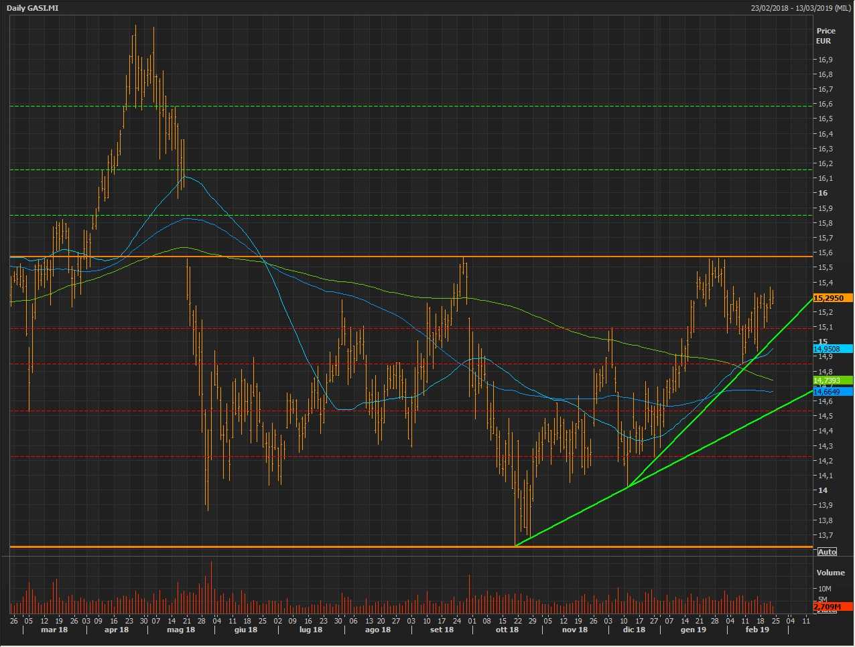Select the cyan 14,9508 moving average tag
The height and width of the screenshot is (647, 855).
pos(832,349)
